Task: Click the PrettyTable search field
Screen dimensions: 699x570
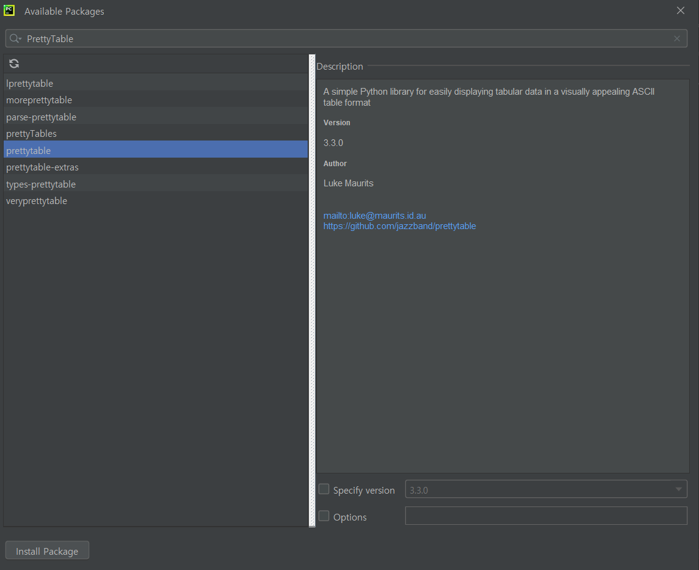Action: click(346, 39)
